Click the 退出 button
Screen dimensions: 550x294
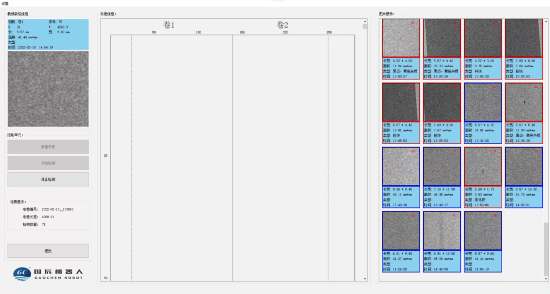coord(48,251)
